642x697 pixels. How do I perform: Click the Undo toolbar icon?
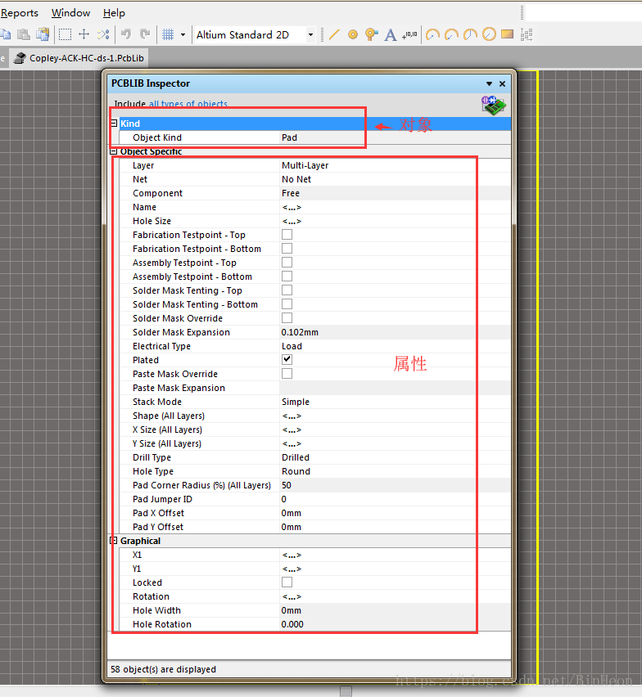[x=126, y=34]
